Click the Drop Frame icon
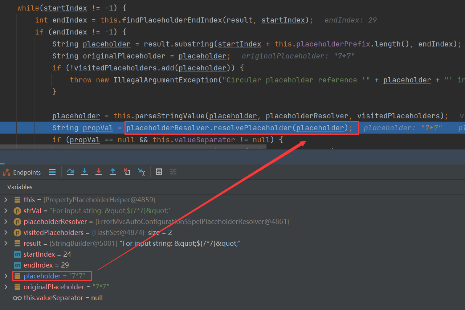465x310 pixels. 127,172
